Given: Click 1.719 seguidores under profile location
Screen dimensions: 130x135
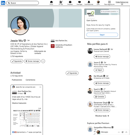Looking at the screenshot, I should pos(17,56).
